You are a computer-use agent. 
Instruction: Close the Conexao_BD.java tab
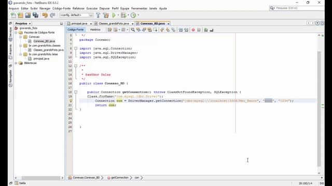coord(168,24)
